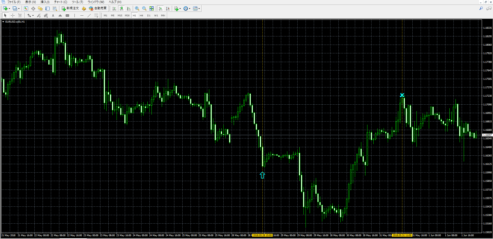Pick the Text label 'A' drawing tool

53,16
